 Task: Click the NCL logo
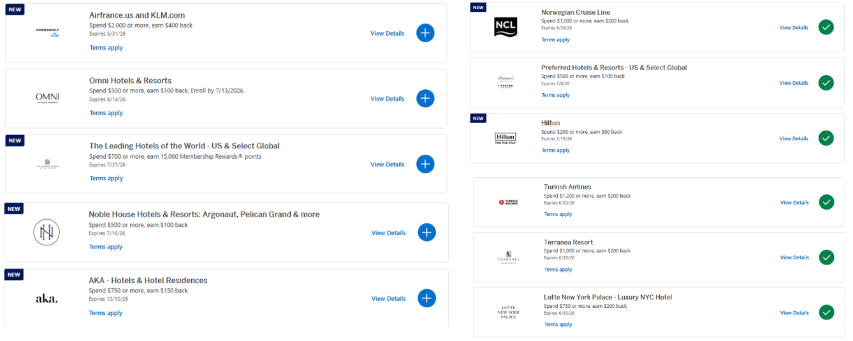pos(506,27)
